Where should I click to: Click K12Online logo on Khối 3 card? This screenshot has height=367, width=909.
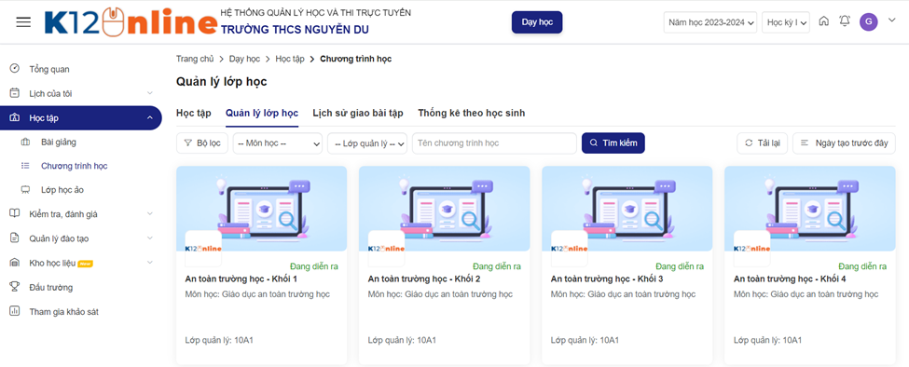click(x=569, y=249)
